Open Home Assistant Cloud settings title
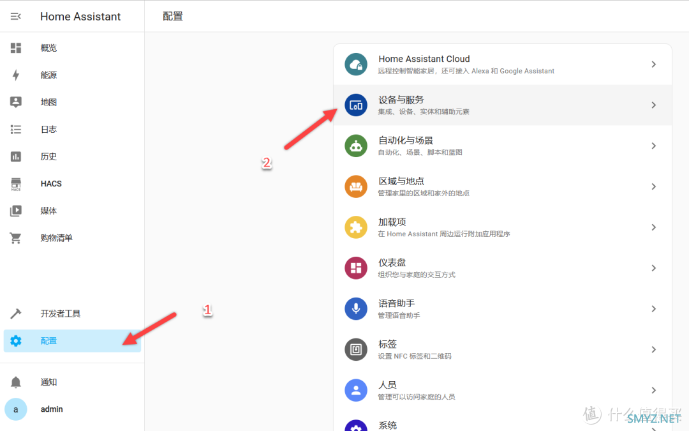 point(424,59)
